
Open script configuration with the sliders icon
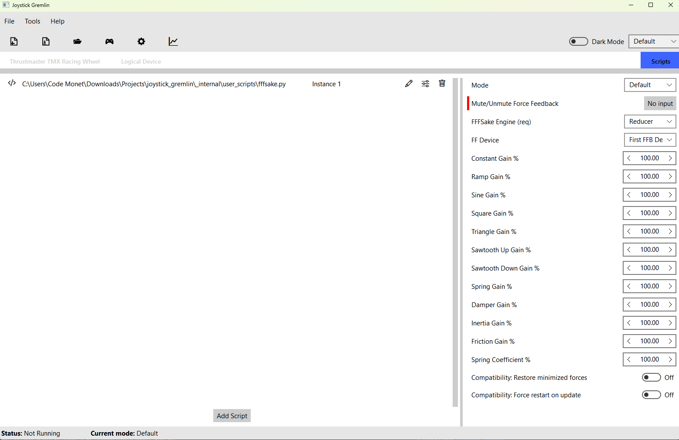click(425, 83)
